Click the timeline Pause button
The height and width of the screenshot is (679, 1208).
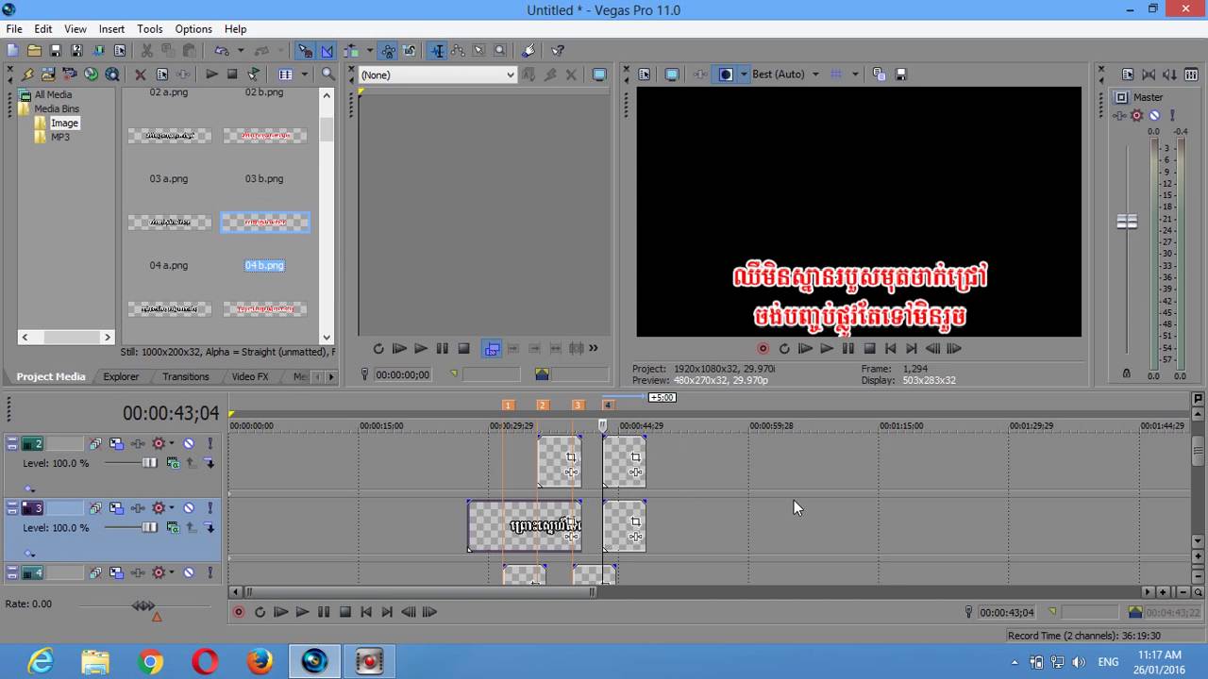pos(324,612)
